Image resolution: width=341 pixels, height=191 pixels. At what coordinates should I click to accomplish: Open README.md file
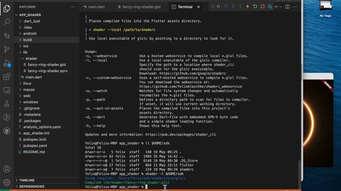34,152
